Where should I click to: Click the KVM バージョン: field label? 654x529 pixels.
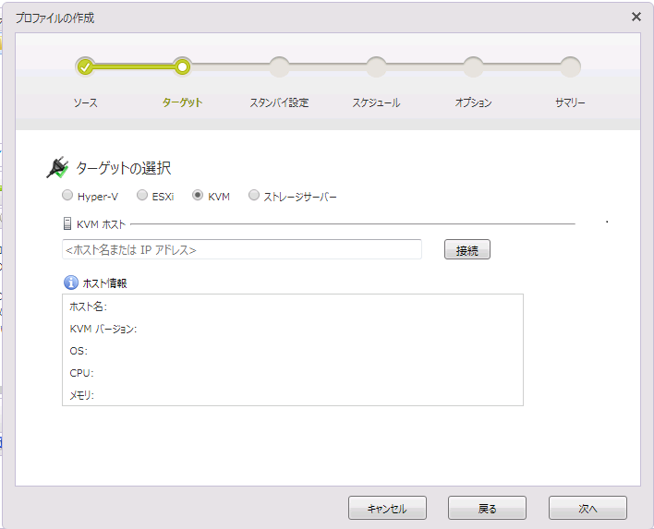pyautogui.click(x=103, y=329)
